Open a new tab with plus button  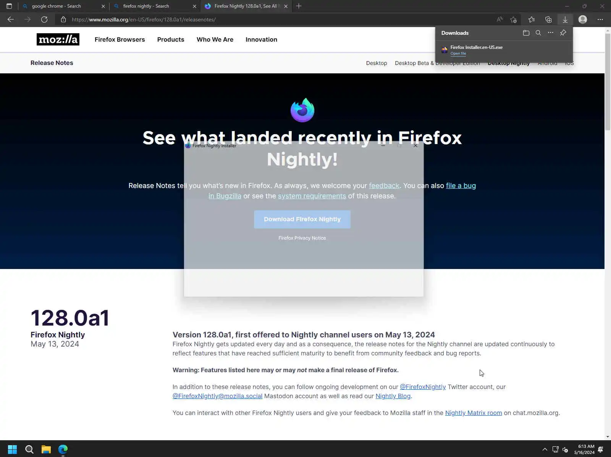(299, 6)
